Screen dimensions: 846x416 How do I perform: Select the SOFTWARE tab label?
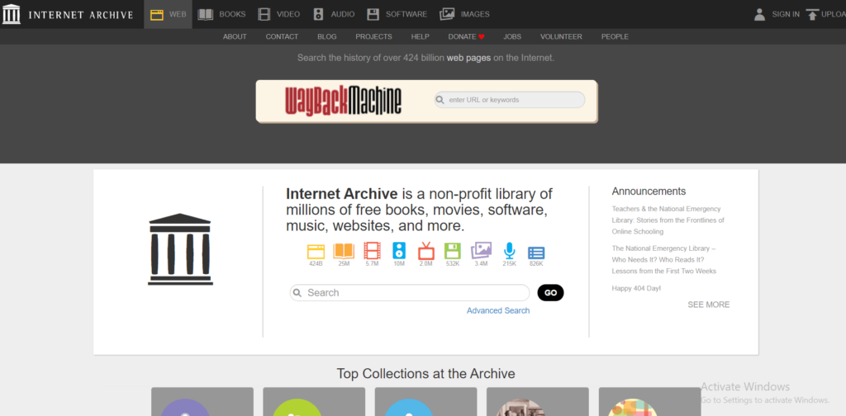(406, 15)
